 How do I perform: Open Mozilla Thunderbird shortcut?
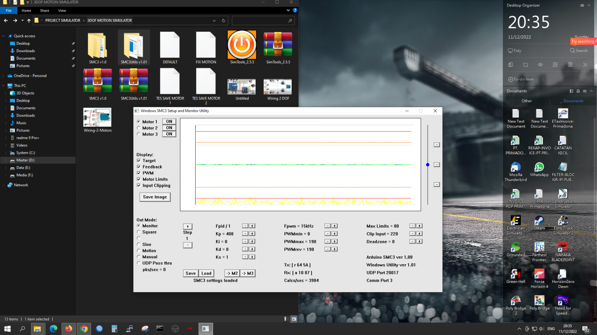516,172
